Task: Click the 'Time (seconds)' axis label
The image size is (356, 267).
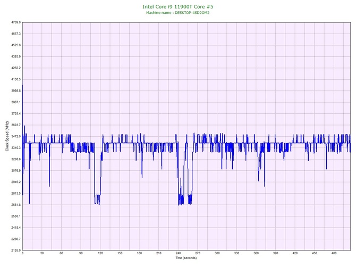Action: coord(186,258)
